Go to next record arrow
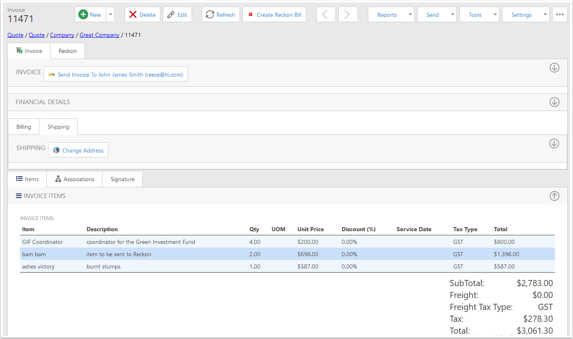573x339 pixels. (347, 15)
